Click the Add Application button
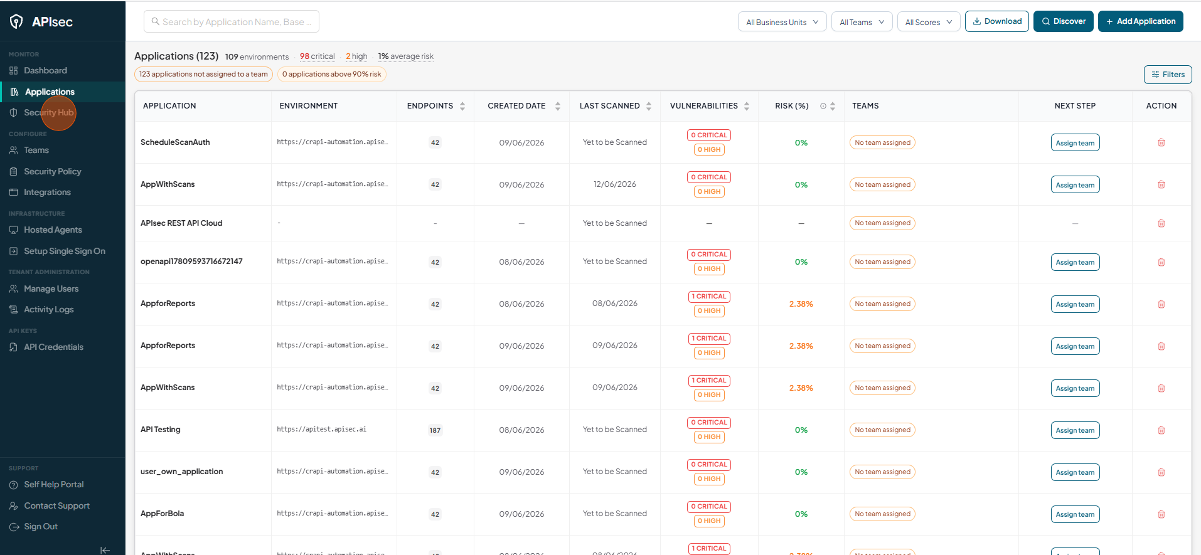The image size is (1201, 555). pyautogui.click(x=1140, y=21)
